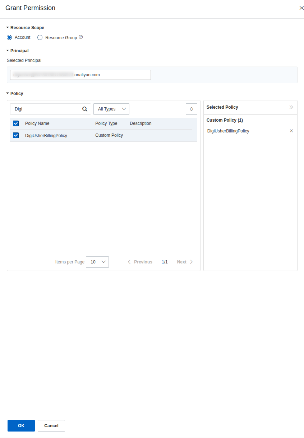Go to Next page of policies
Viewport: 304px width, 438px height.
[185, 262]
